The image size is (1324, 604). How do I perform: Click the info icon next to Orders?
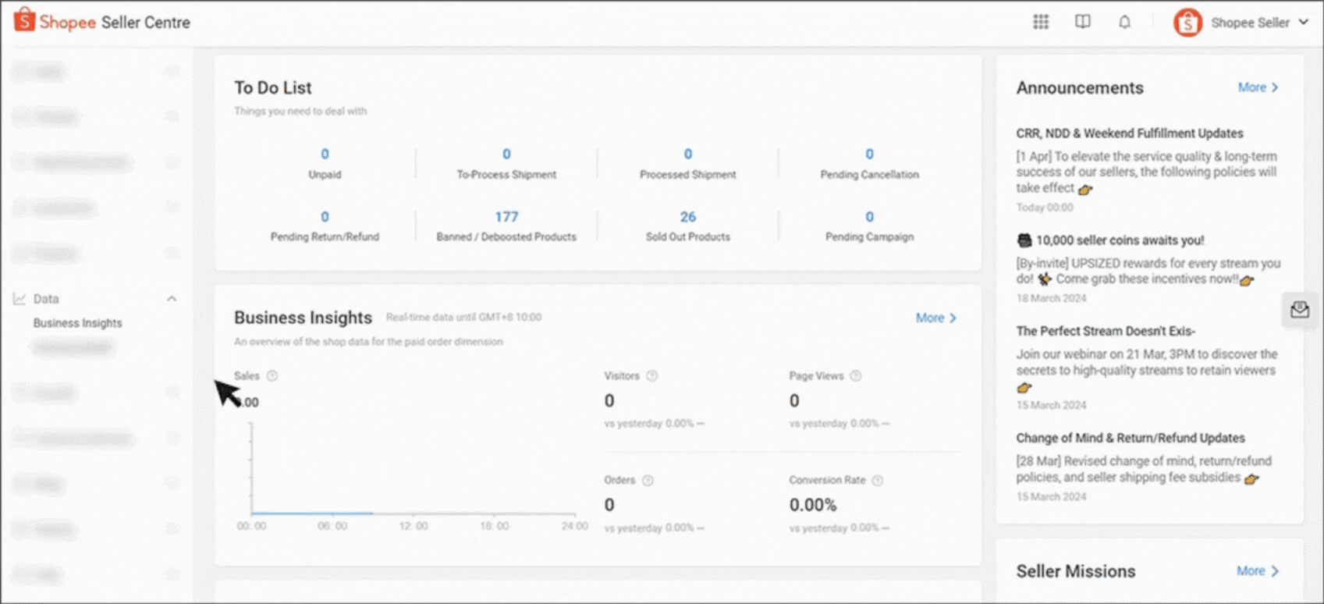coord(648,481)
